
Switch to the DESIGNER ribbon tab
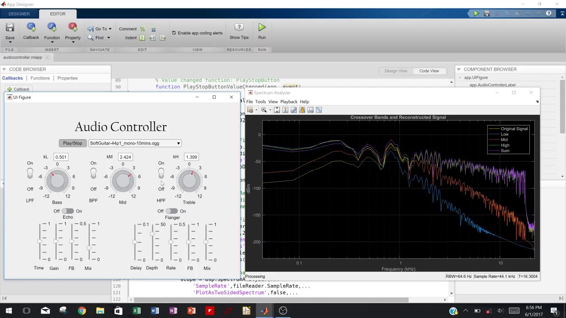[x=19, y=14]
